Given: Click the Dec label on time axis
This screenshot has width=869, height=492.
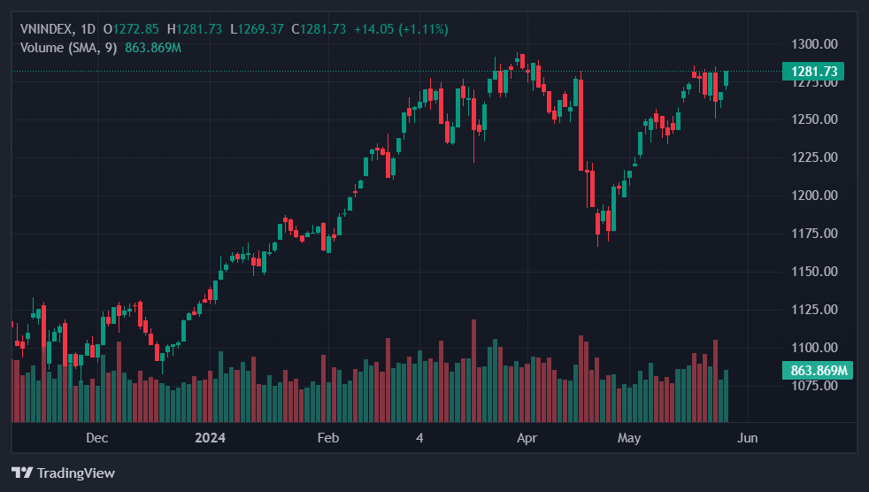Looking at the screenshot, I should point(96,438).
